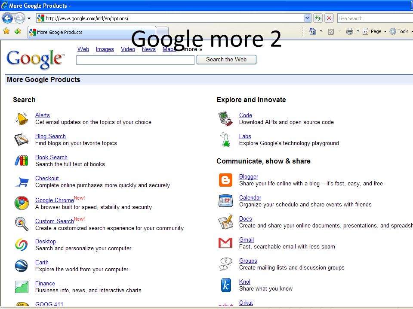This screenshot has height=309, width=413.
Task: Click the Home toolbar icon
Action: [313, 31]
